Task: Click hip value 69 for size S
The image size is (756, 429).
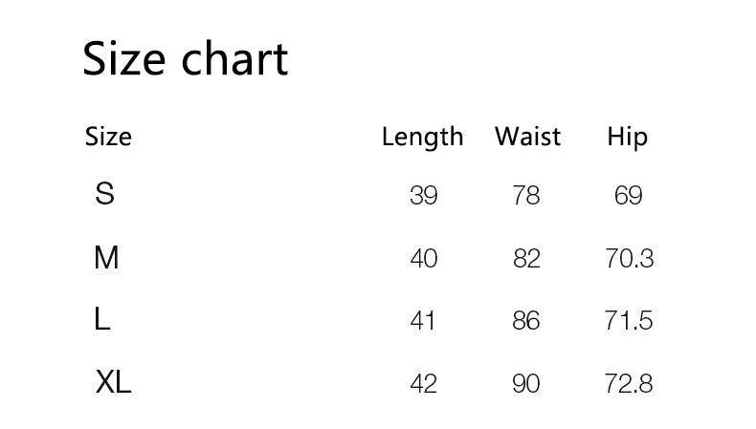Action: (628, 196)
